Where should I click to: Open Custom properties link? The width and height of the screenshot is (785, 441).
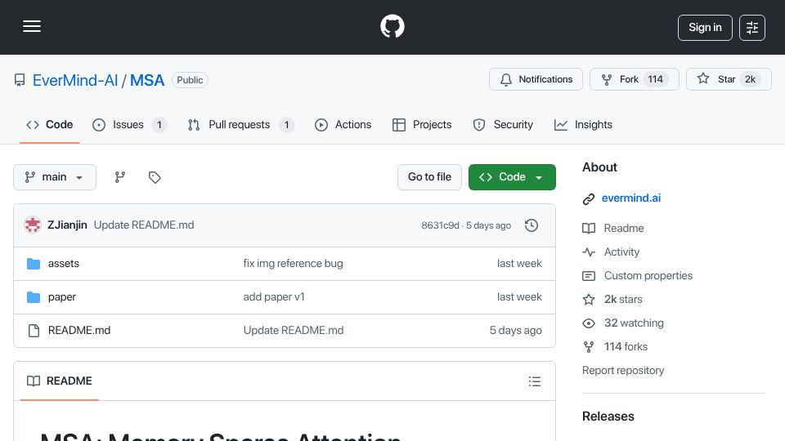(648, 275)
